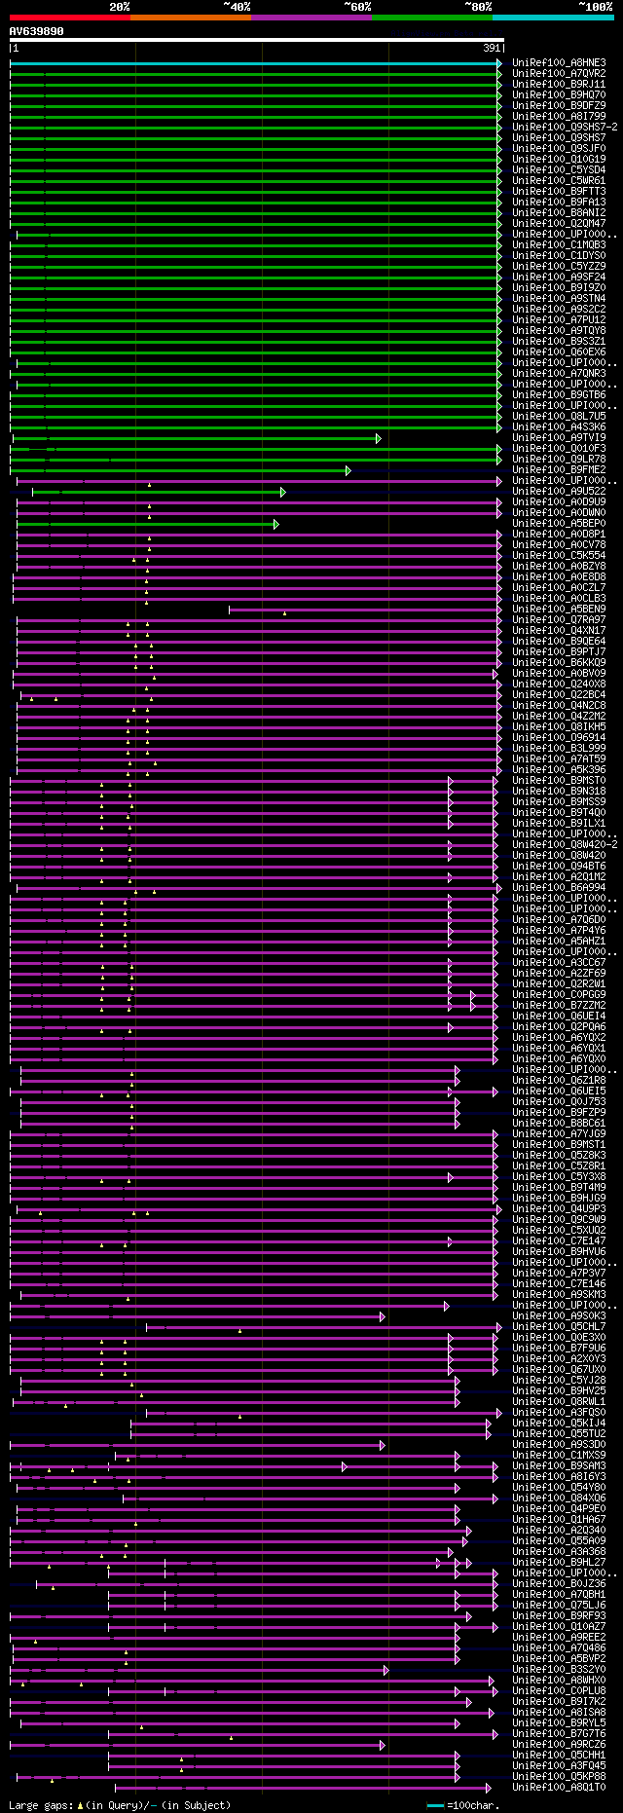Image resolution: width=623 pixels, height=1813 pixels.
Task: Select label UniRef100_A7YJG9
Action: [x=559, y=1134]
